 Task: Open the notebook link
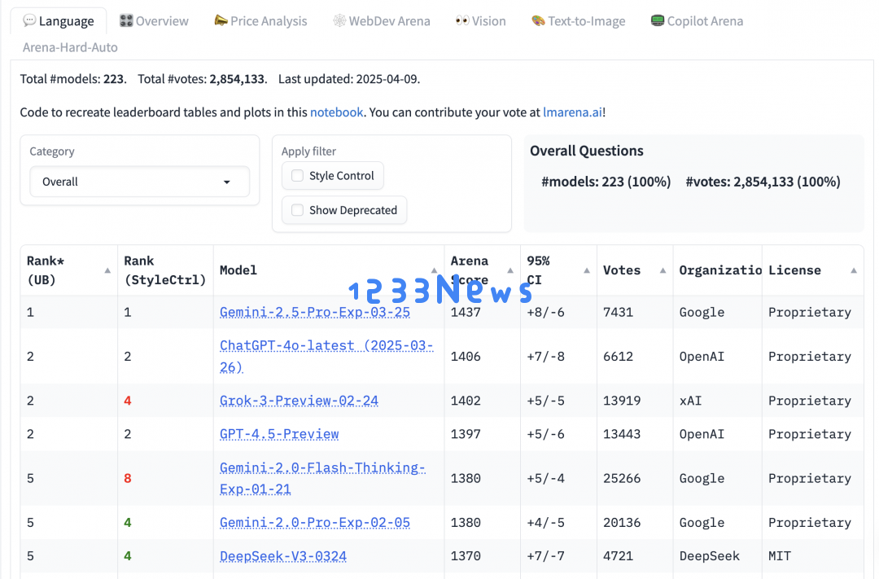pyautogui.click(x=336, y=112)
